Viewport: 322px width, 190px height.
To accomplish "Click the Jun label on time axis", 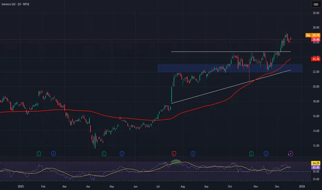I will (x=135, y=187).
